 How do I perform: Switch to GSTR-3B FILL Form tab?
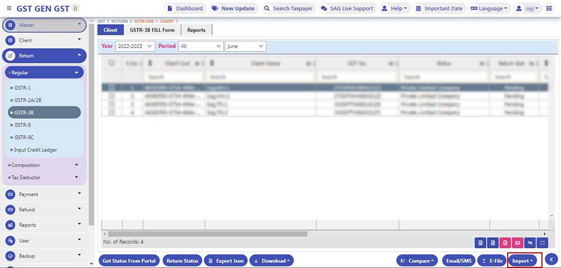(x=152, y=30)
